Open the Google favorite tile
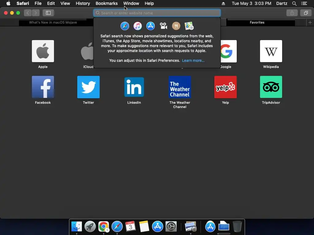Image resolution: width=314 pixels, height=235 pixels. pos(228,51)
